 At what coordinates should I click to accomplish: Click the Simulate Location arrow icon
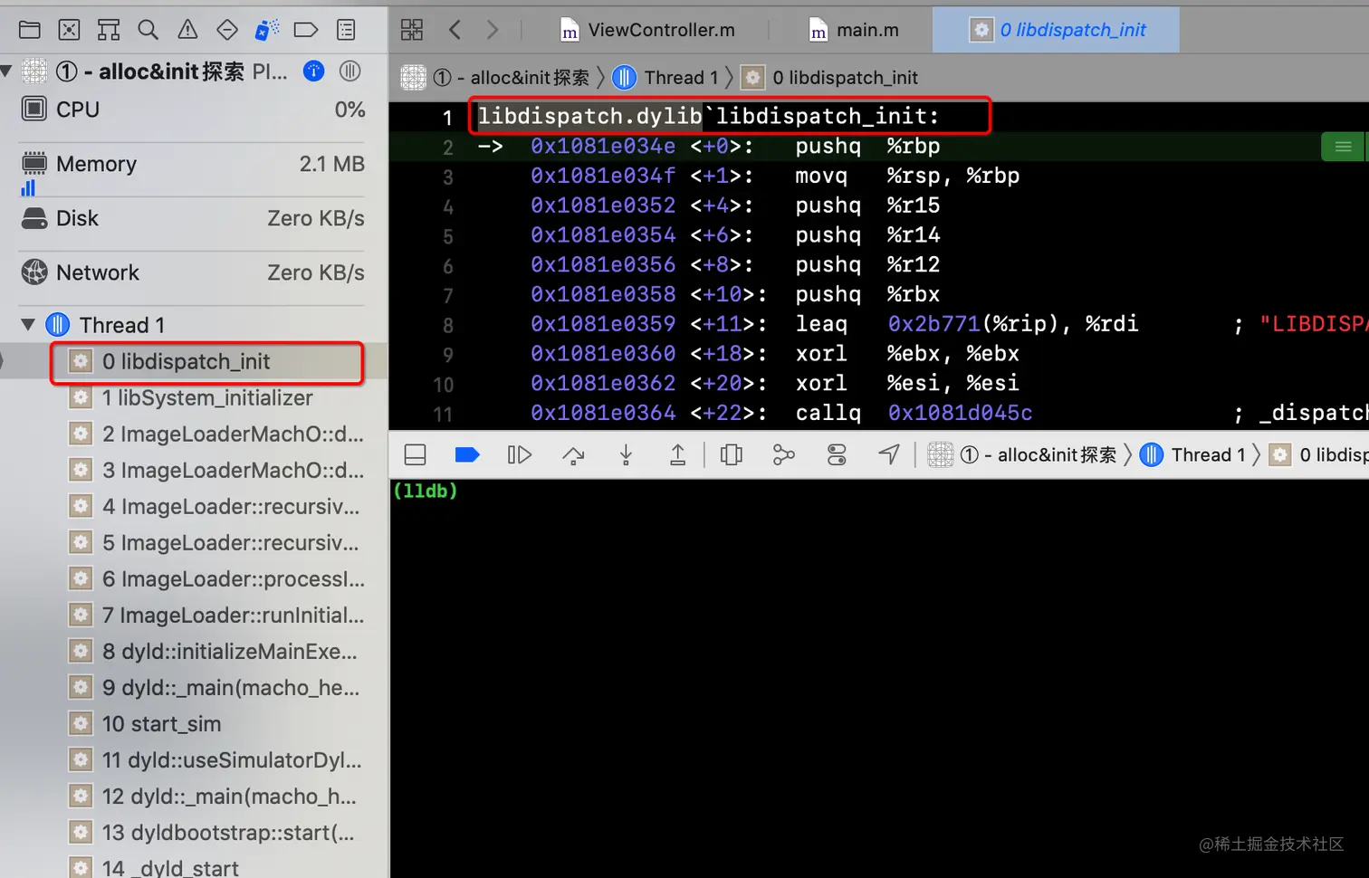889,454
